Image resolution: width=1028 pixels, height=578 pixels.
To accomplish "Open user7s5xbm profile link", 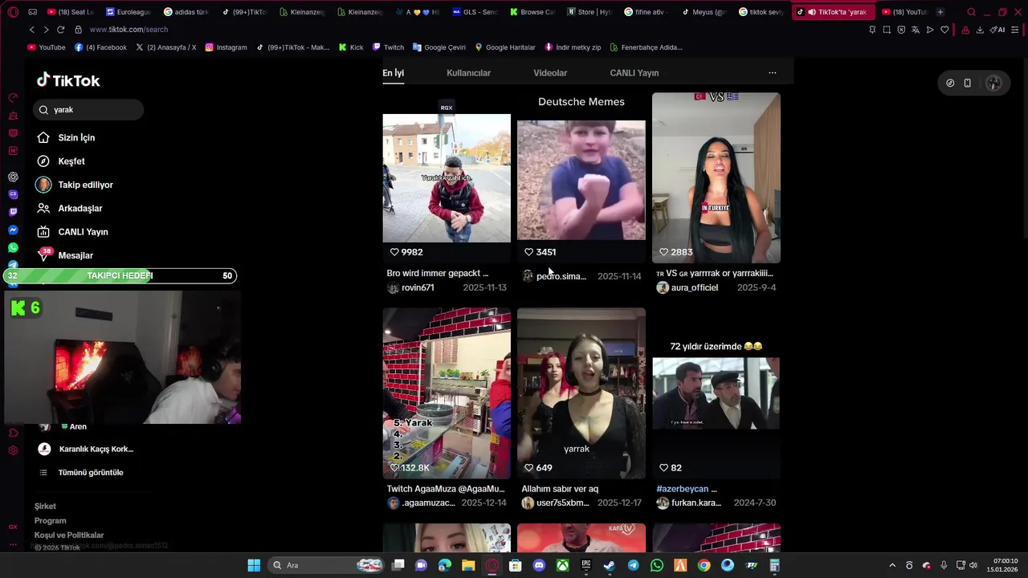I will (556, 503).
